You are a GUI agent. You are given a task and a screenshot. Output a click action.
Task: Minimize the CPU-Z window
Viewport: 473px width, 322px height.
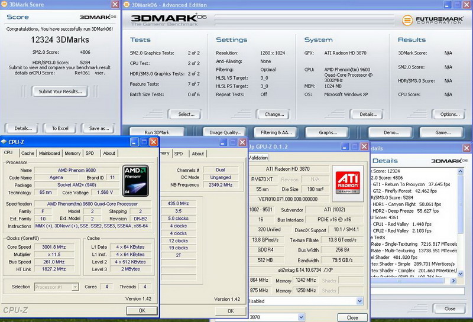click(x=134, y=142)
